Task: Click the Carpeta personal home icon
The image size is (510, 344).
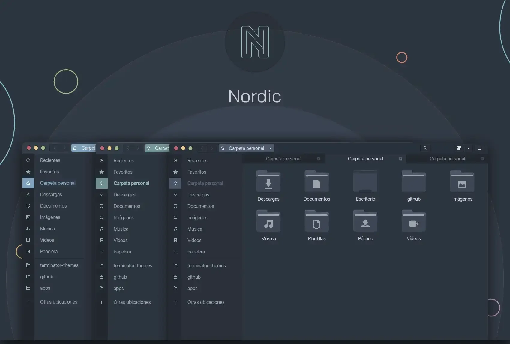Action: [x=175, y=183]
